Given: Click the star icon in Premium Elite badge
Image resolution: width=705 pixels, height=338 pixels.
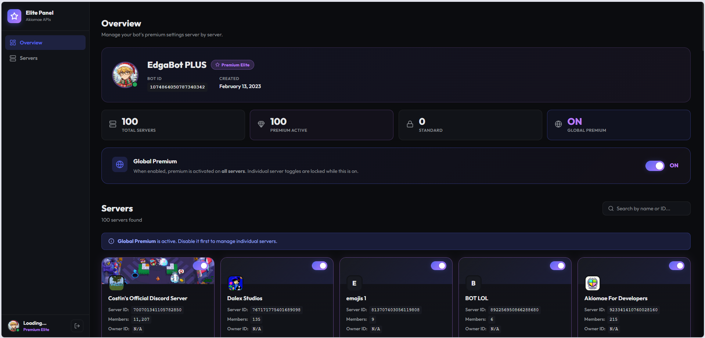Looking at the screenshot, I should coord(217,65).
